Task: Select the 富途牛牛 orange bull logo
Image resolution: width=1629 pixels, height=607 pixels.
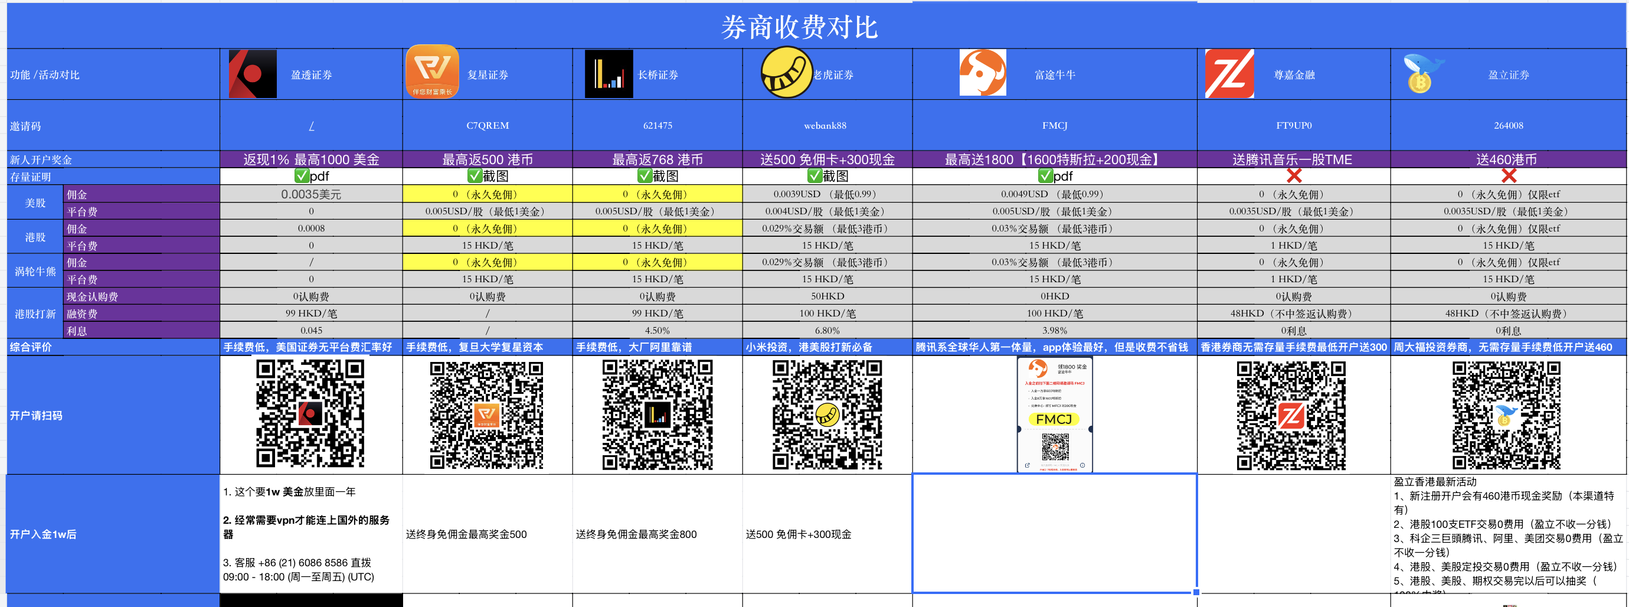Action: tap(982, 73)
